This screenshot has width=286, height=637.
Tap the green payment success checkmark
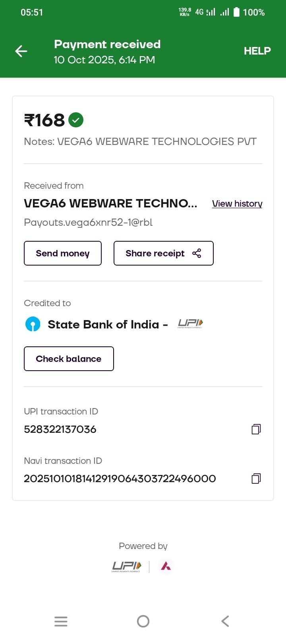[x=76, y=120]
